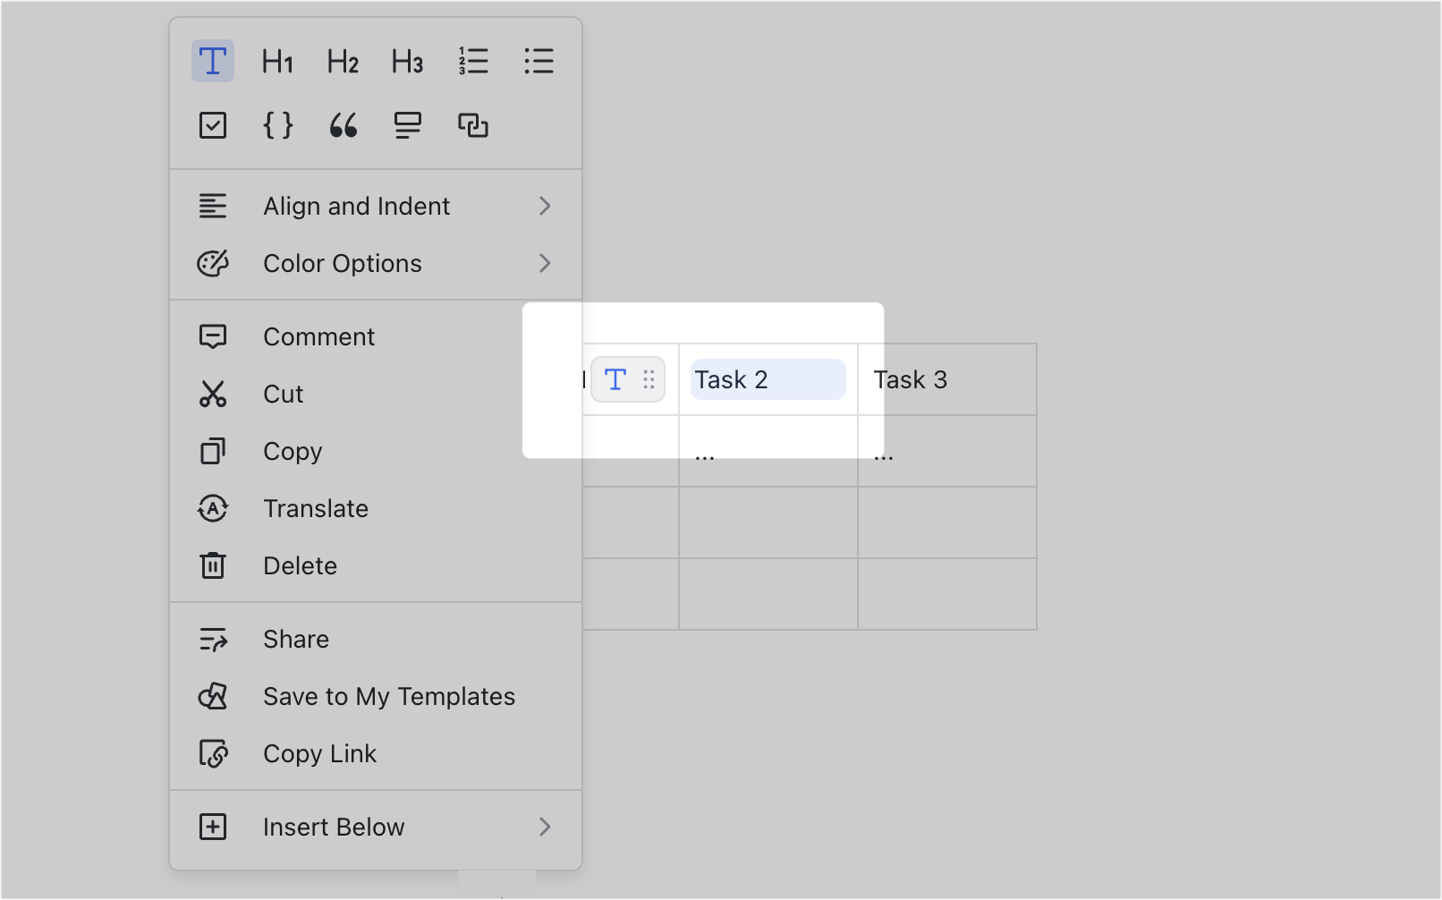Expand the Align and Indent submenu
1442x900 pixels.
point(356,206)
